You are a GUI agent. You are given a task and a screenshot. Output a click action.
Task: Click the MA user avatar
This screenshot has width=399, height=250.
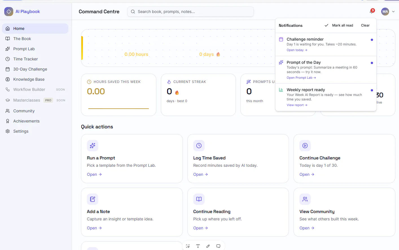[385, 12]
